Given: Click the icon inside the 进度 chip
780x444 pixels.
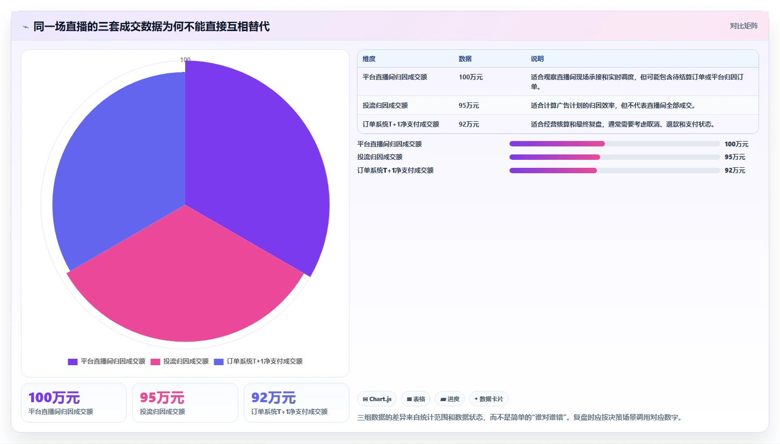Looking at the screenshot, I should [x=443, y=399].
